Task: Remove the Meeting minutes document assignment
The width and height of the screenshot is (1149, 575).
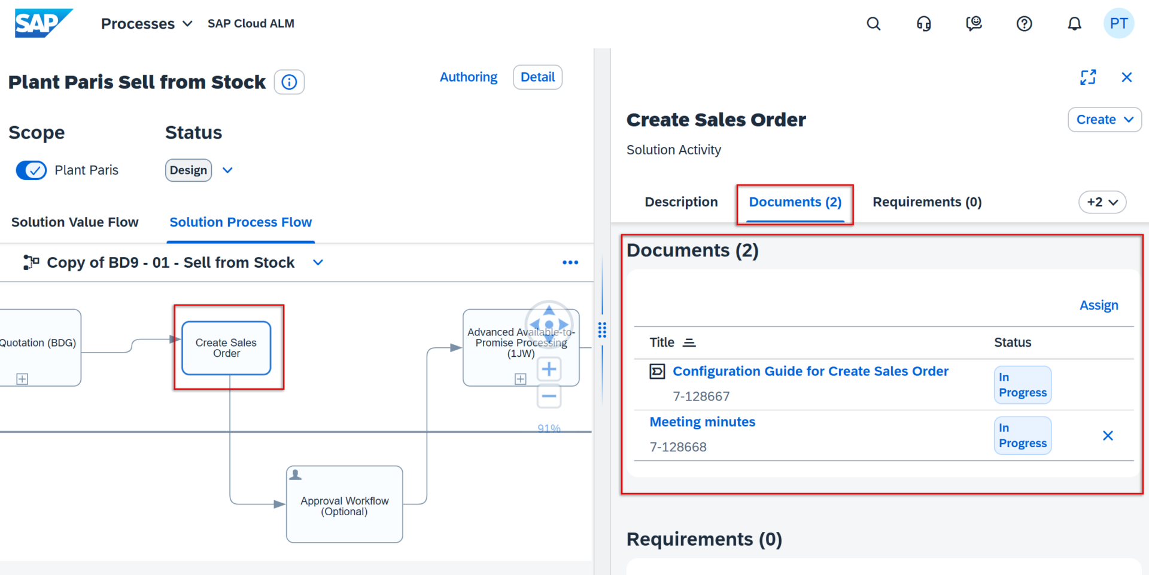Action: pyautogui.click(x=1108, y=436)
